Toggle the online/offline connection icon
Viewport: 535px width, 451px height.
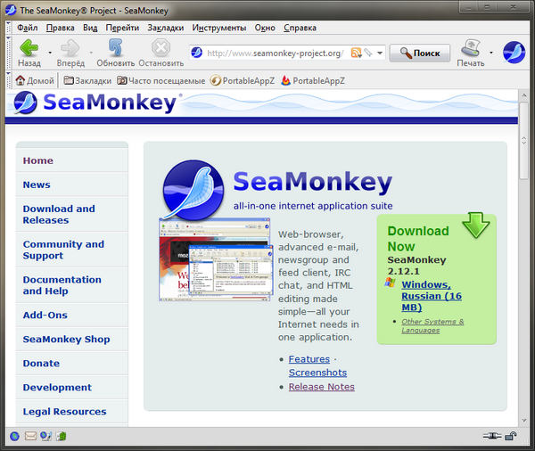pos(489,437)
